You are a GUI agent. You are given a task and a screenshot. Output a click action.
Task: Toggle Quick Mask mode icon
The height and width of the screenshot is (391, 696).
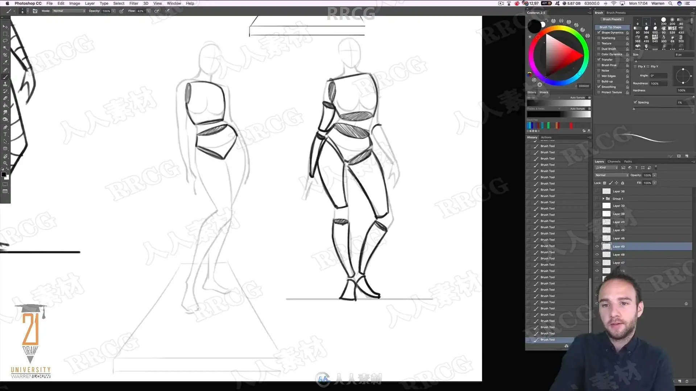pos(5,184)
